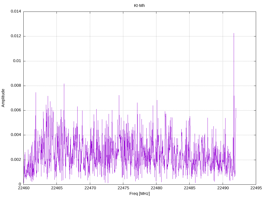Click the 22485 x-axis tick label

(x=189, y=188)
